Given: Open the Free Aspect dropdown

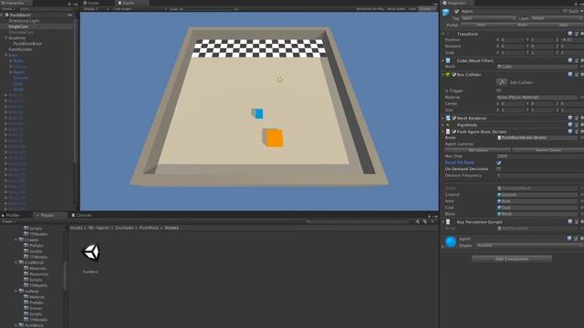Looking at the screenshot, I should click(x=140, y=9).
